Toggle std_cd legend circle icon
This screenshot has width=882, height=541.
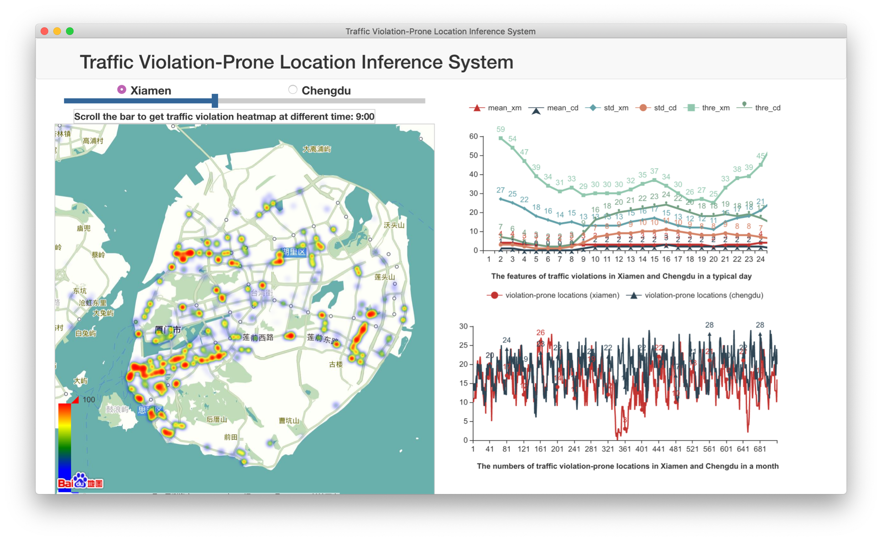[643, 108]
